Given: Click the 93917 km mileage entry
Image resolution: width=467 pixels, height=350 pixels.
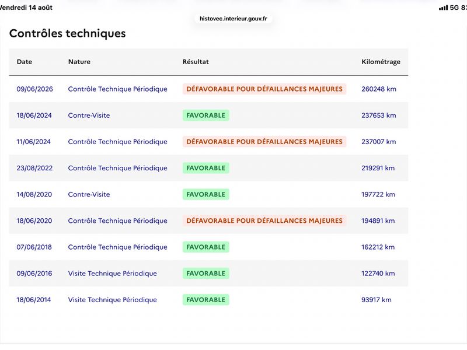Looking at the screenshot, I should coord(376,300).
